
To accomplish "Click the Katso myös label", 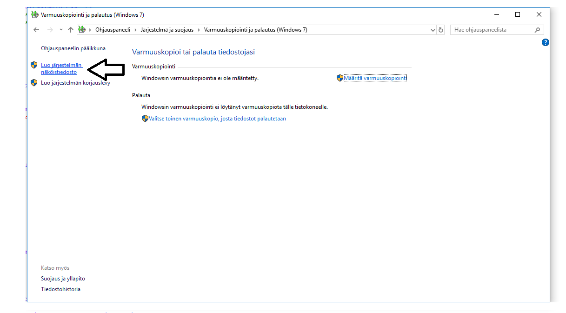I will 55,268.
